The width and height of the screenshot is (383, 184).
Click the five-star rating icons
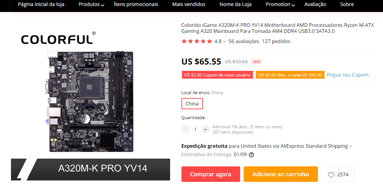197,41
